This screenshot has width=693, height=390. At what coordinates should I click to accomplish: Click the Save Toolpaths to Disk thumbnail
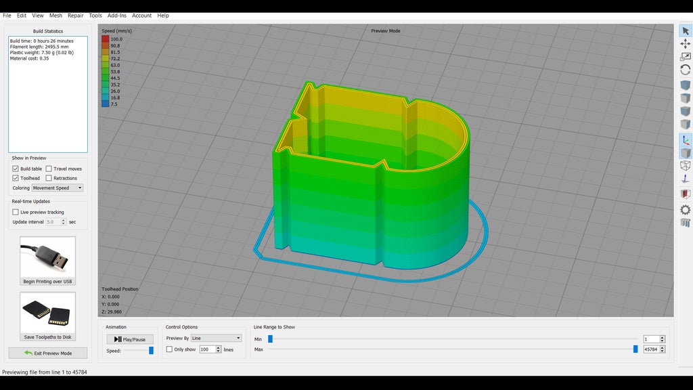[47, 312]
